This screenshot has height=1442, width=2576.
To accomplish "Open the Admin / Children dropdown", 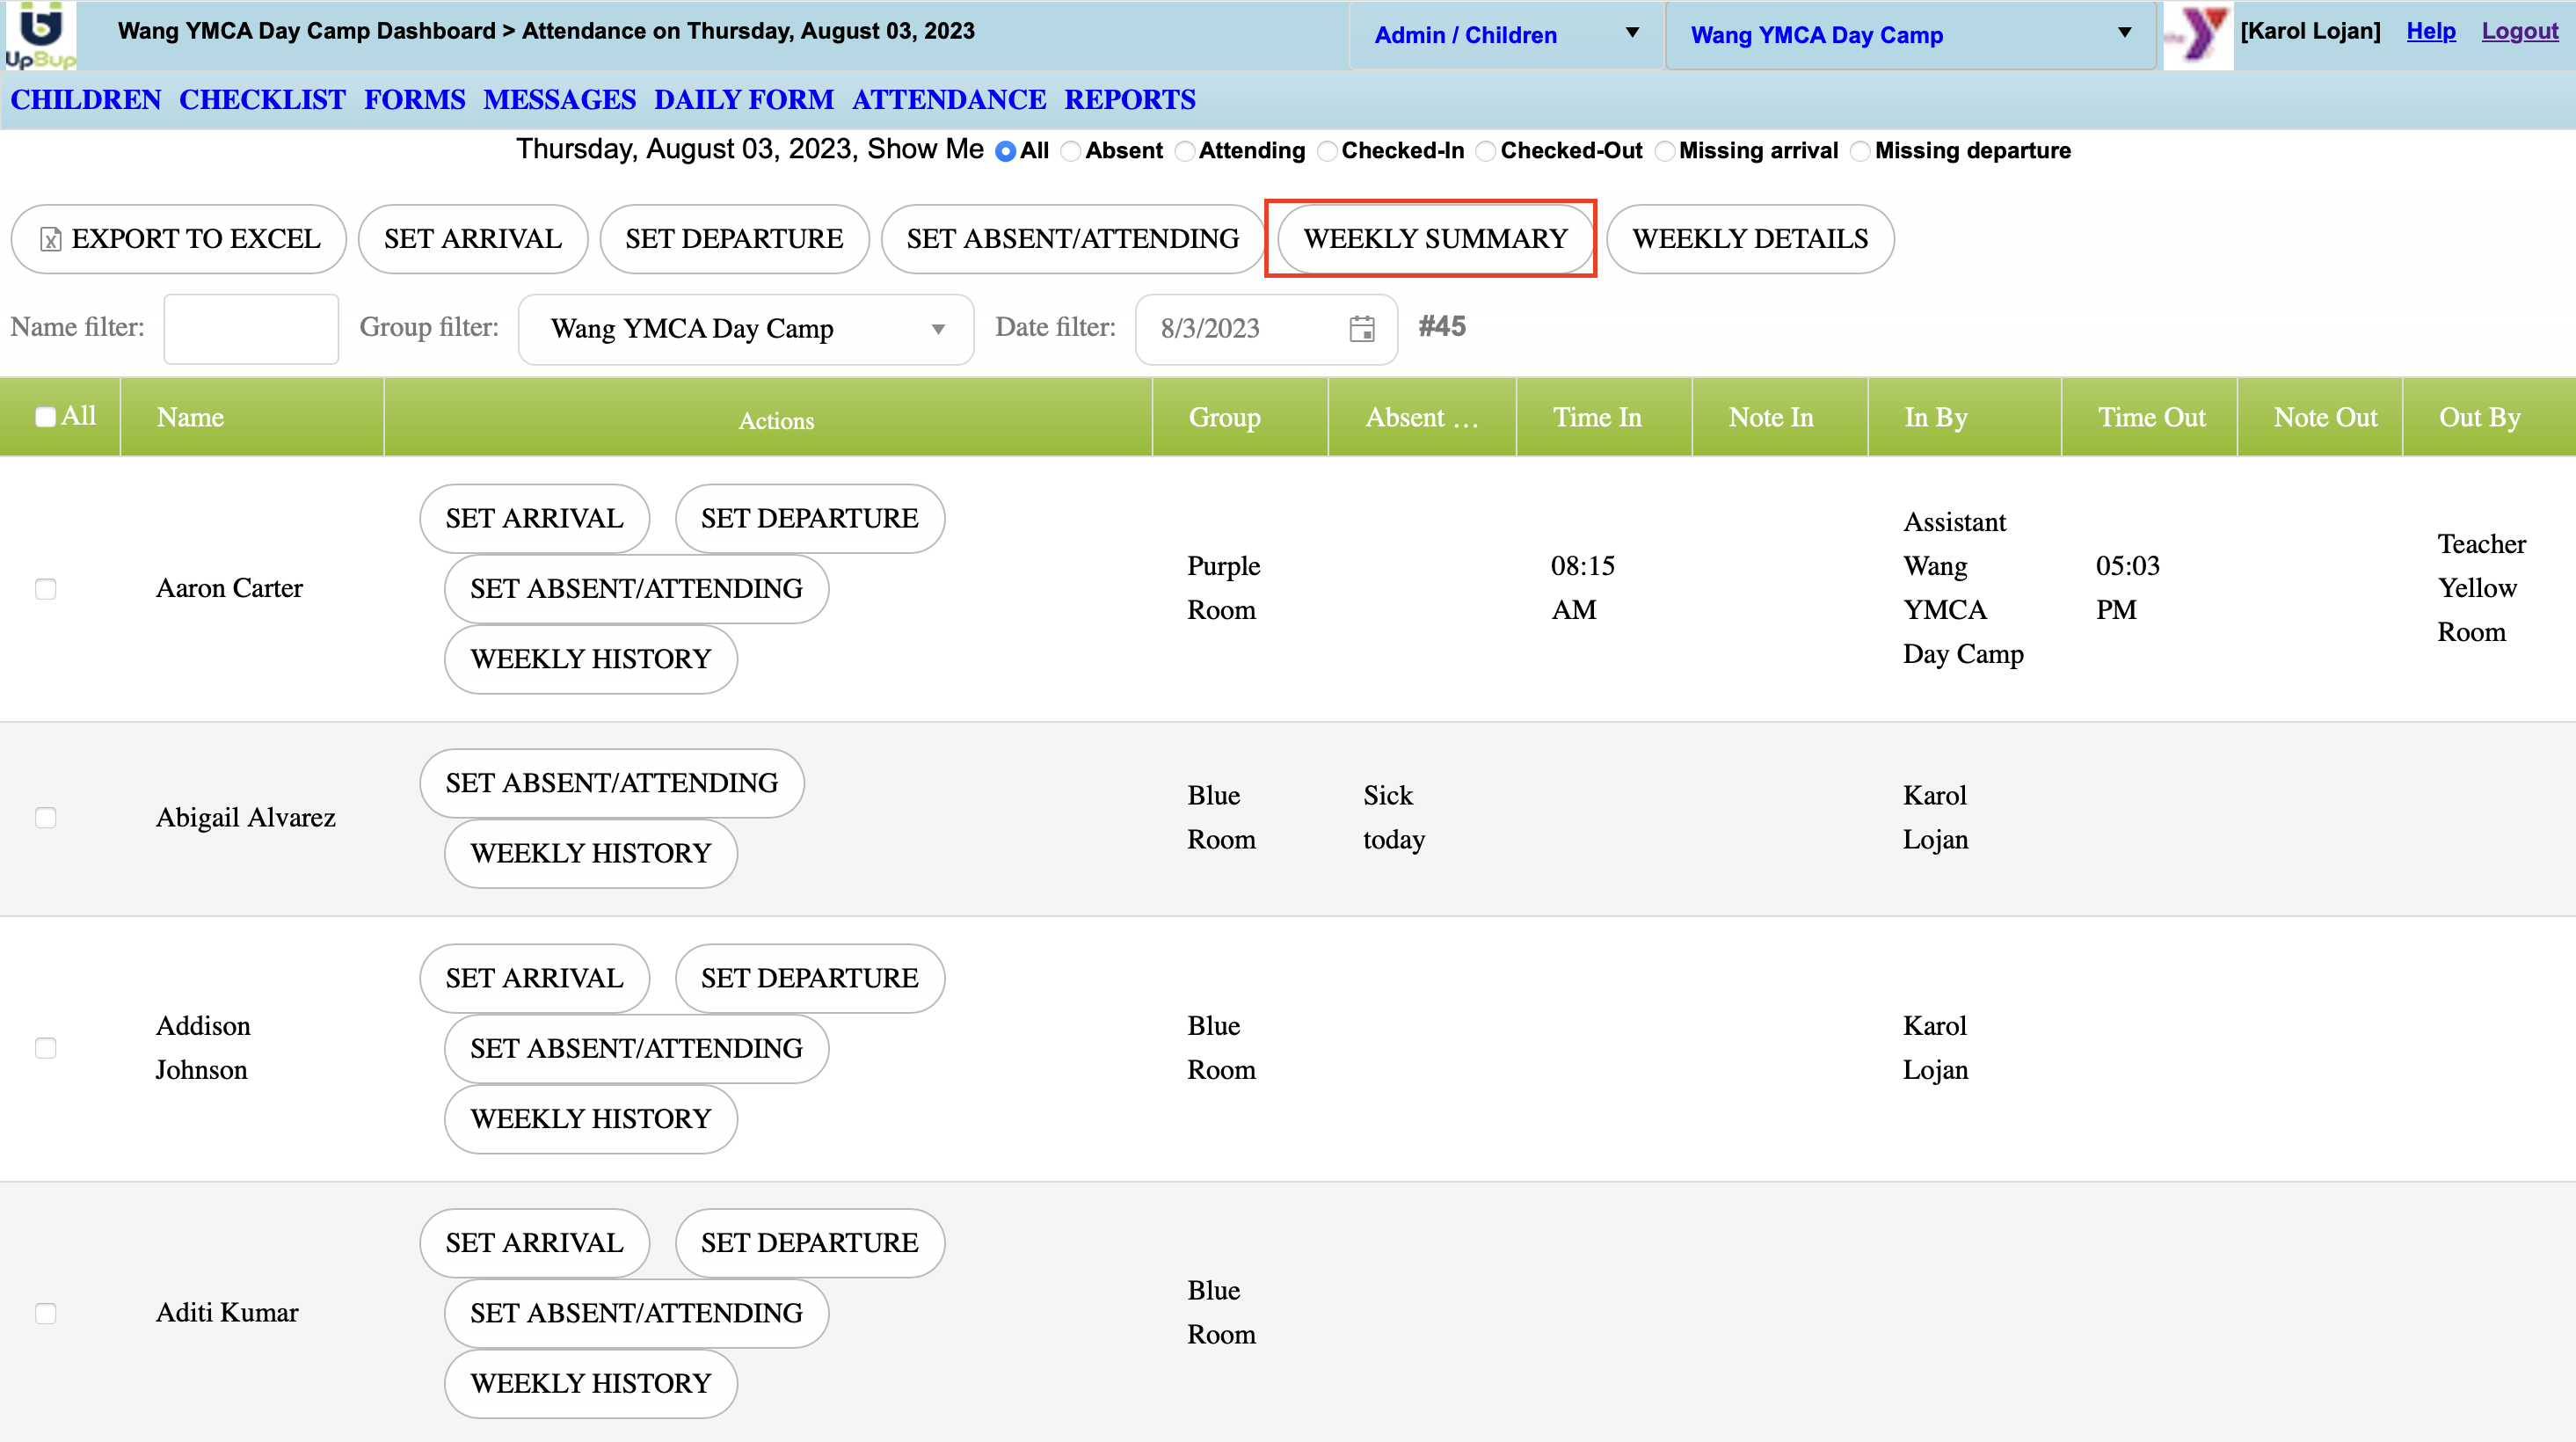I will (1505, 35).
